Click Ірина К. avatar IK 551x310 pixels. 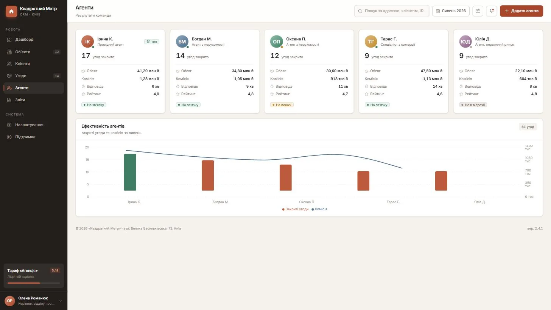pos(87,42)
